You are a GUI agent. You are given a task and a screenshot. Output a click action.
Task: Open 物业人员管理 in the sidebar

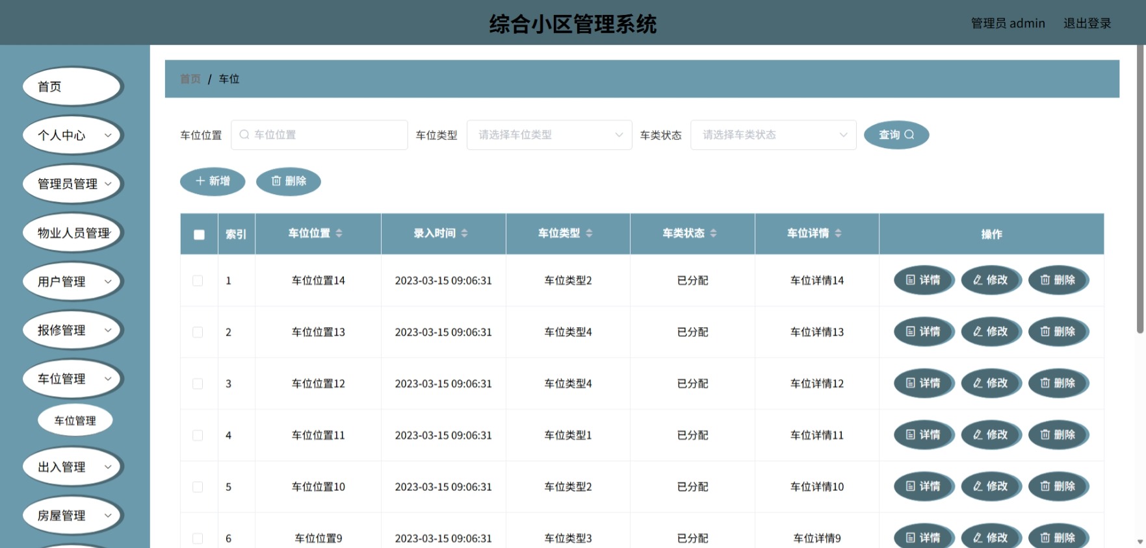coord(73,232)
